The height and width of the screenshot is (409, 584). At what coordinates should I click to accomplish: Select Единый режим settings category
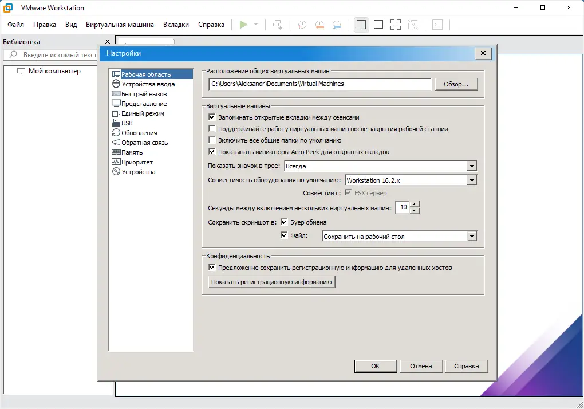tap(142, 113)
